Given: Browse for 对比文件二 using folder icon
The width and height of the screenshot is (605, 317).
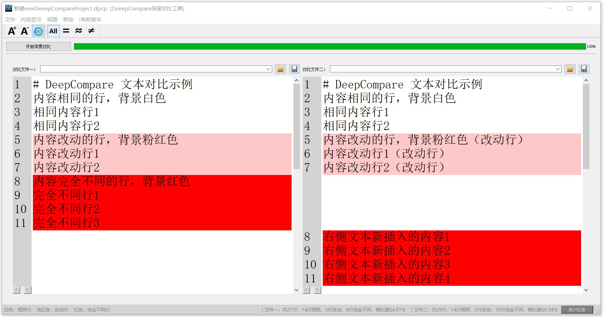Looking at the screenshot, I should point(570,69).
